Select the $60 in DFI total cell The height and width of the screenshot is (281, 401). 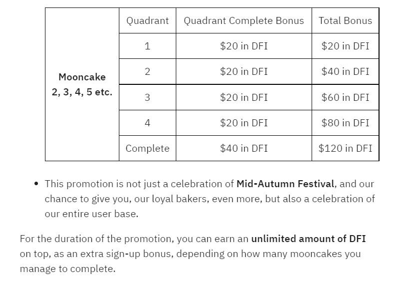(x=345, y=97)
